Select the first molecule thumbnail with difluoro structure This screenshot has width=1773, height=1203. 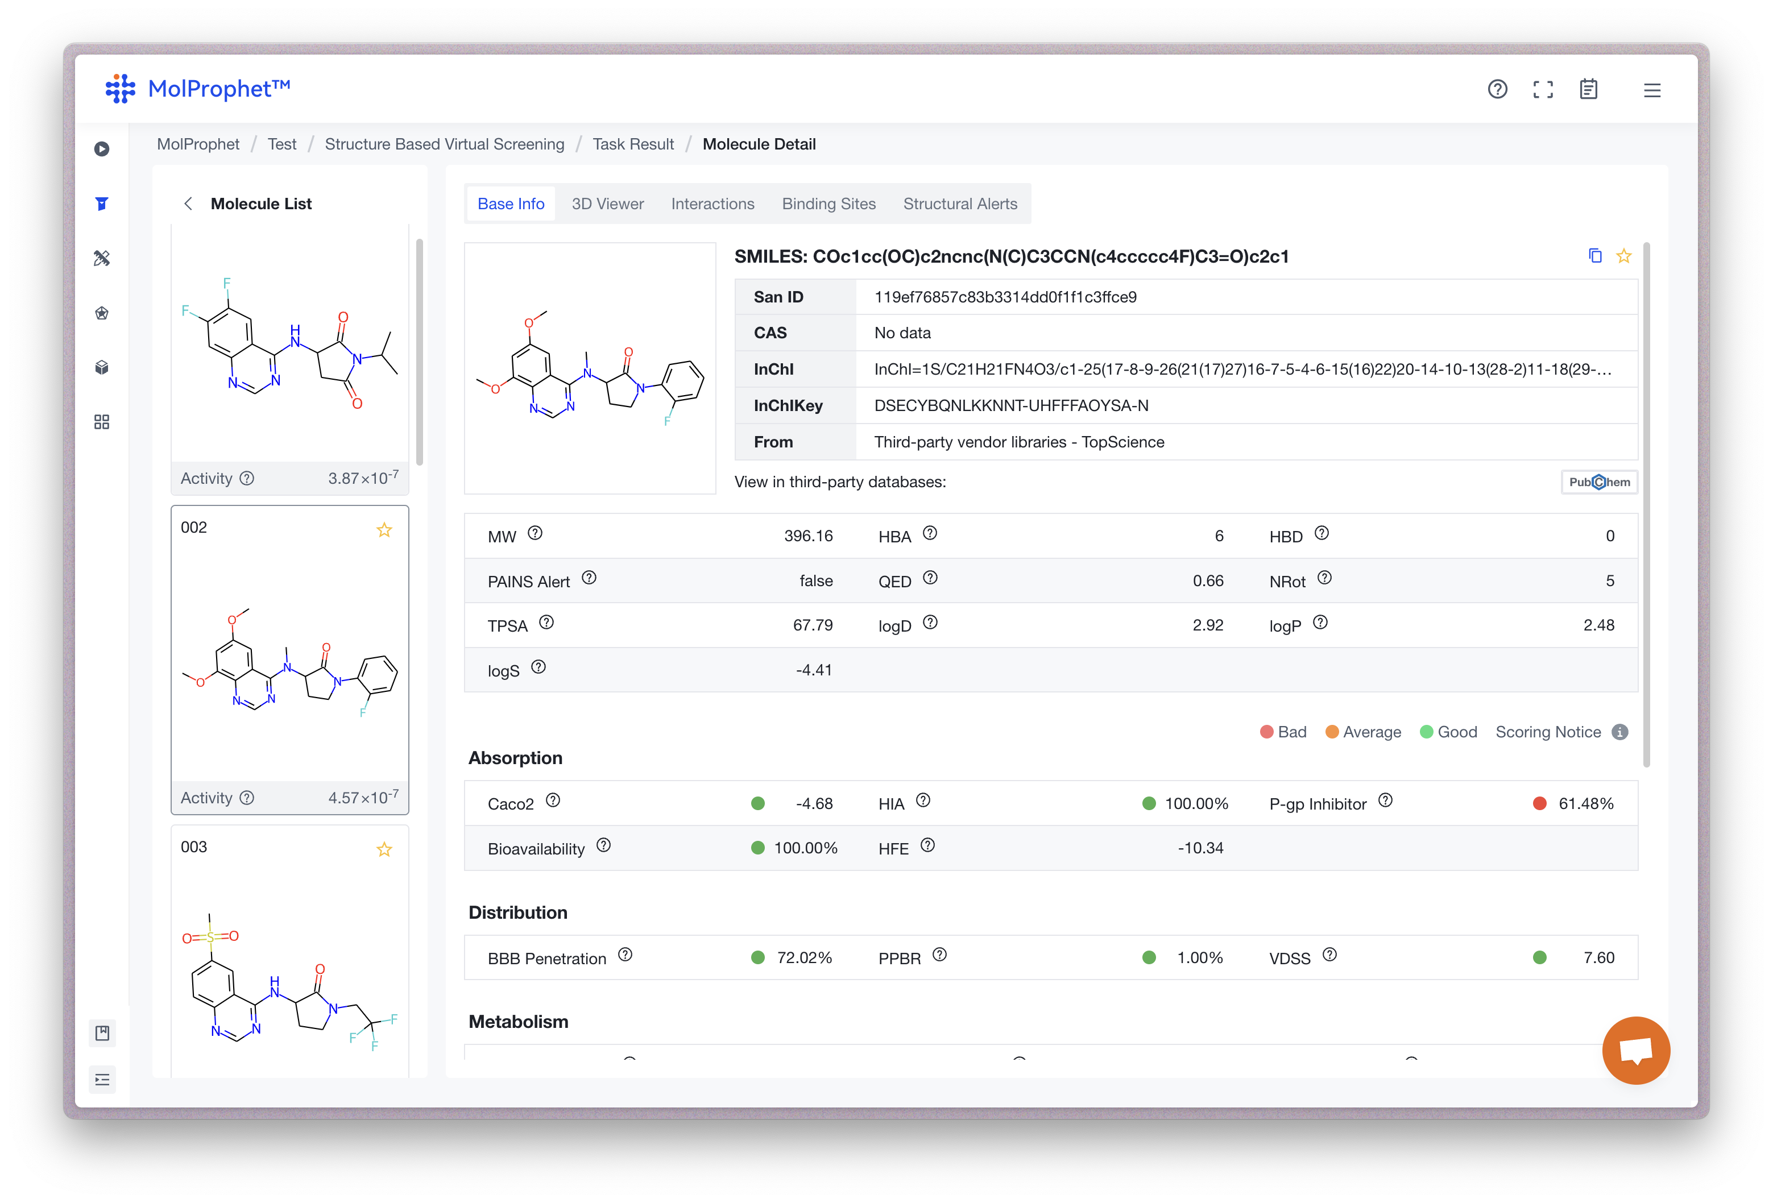(290, 343)
